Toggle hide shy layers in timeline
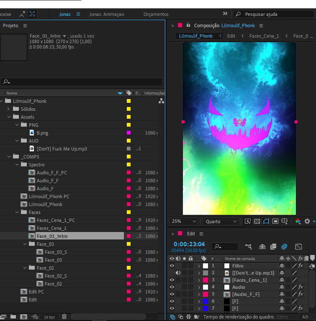This screenshot has width=316, height=321. 262,247
